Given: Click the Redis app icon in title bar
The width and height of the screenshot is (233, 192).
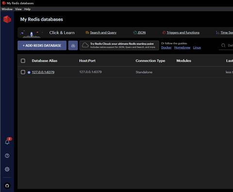Looking at the screenshot, I should tap(4, 3).
